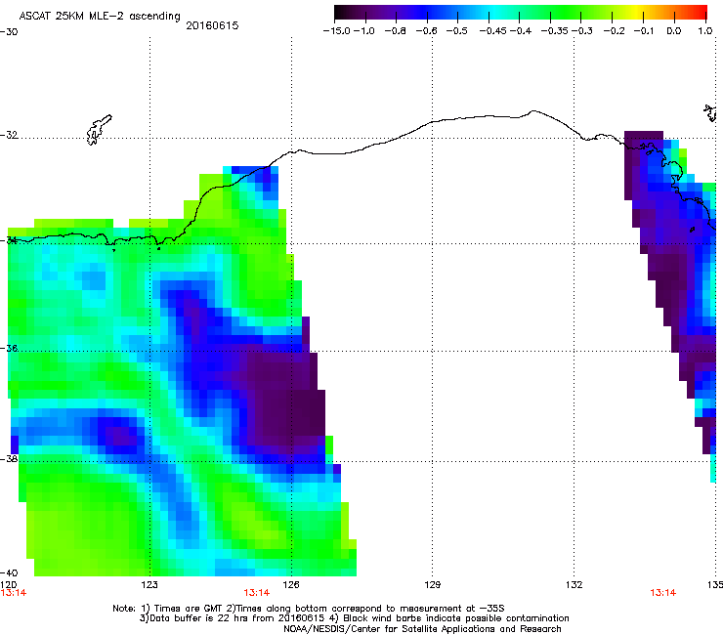This screenshot has height=635, width=723.
Task: Click the colorbar end label 1.0
Action: pyautogui.click(x=705, y=31)
